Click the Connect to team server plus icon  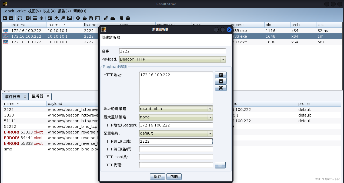coord(5,18)
